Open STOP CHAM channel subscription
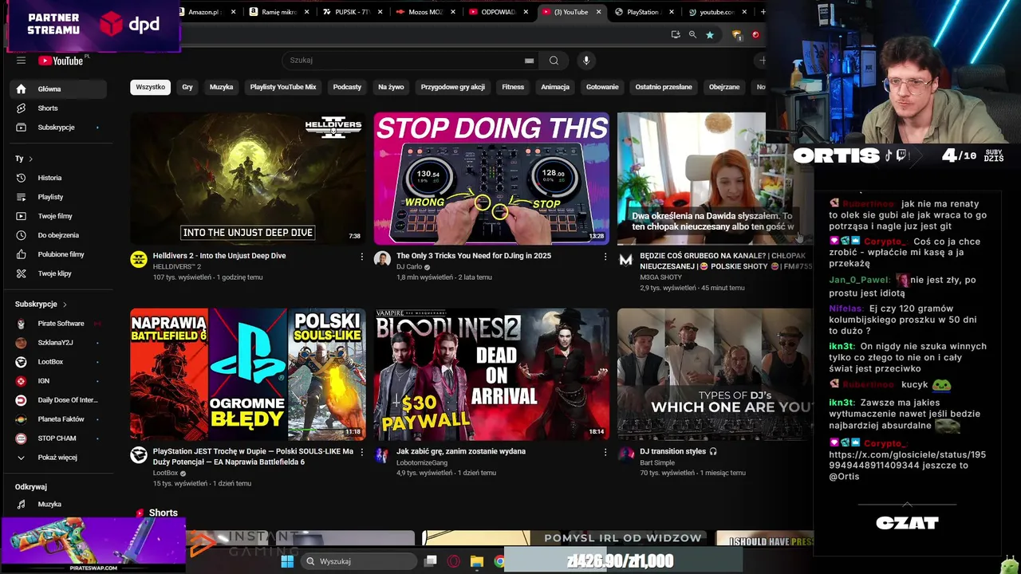The height and width of the screenshot is (574, 1021). [57, 438]
